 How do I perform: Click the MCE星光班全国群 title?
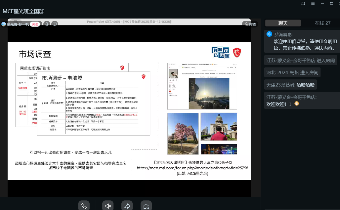pyautogui.click(x=23, y=12)
